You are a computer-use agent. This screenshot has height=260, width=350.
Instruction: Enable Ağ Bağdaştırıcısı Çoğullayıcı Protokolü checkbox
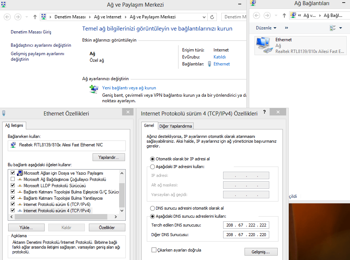point(13,179)
